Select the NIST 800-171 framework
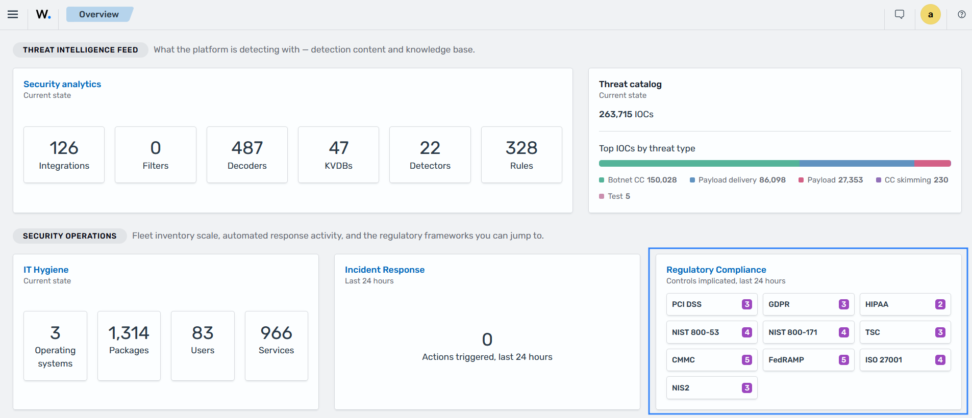Viewport: 972px width, 418px height. (809, 332)
